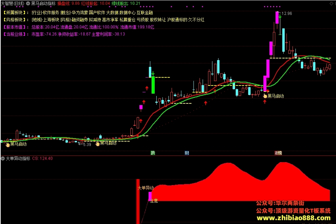Select the 大单异动指标 panel name
336x224 pixels.
click(x=18, y=158)
